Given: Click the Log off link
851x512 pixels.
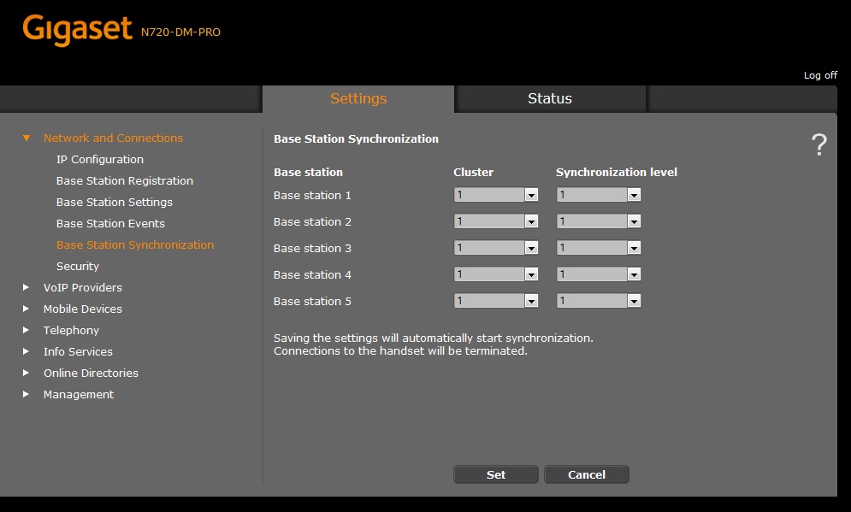Looking at the screenshot, I should click(x=819, y=75).
